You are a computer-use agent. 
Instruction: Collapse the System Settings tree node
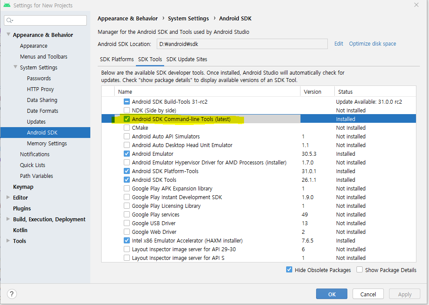pos(16,67)
